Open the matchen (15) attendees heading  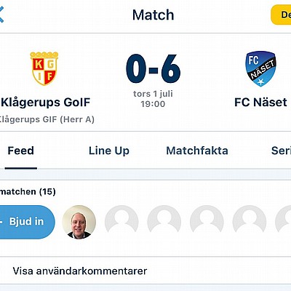click(x=28, y=191)
